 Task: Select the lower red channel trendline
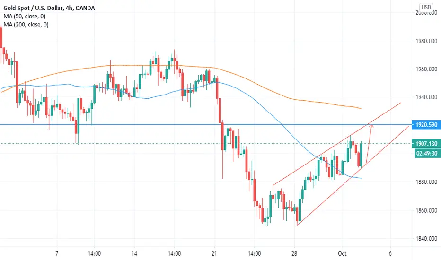point(353,176)
